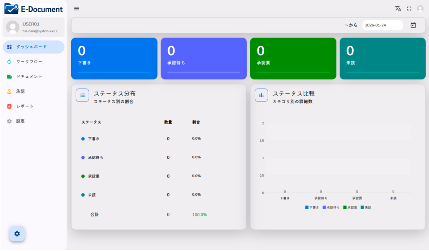429x251 pixels.
Task: Click the E-Document logo
Action: [34, 9]
